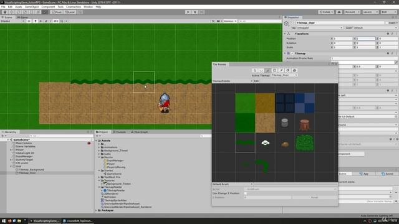The width and height of the screenshot is (399, 224).
Task: Pick the sandy dirt tile
Action: 265,123
